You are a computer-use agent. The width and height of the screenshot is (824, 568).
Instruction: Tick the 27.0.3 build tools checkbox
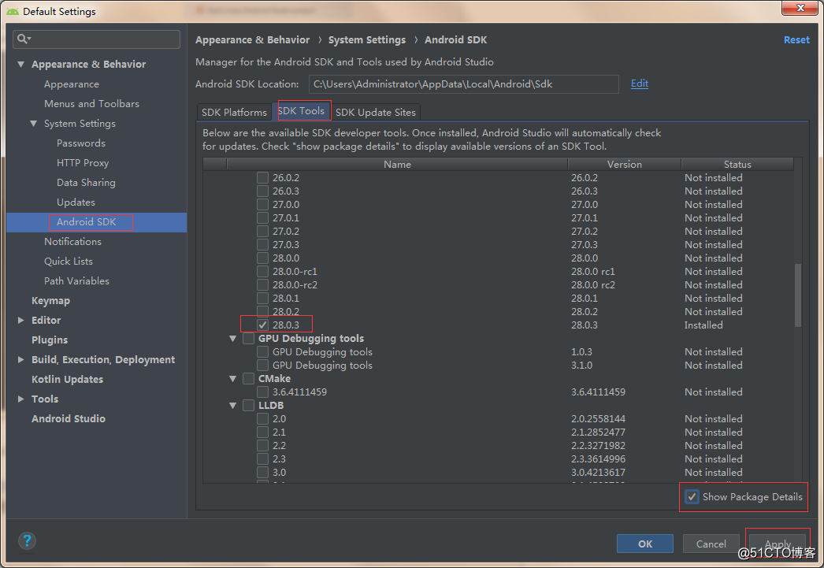pos(263,244)
